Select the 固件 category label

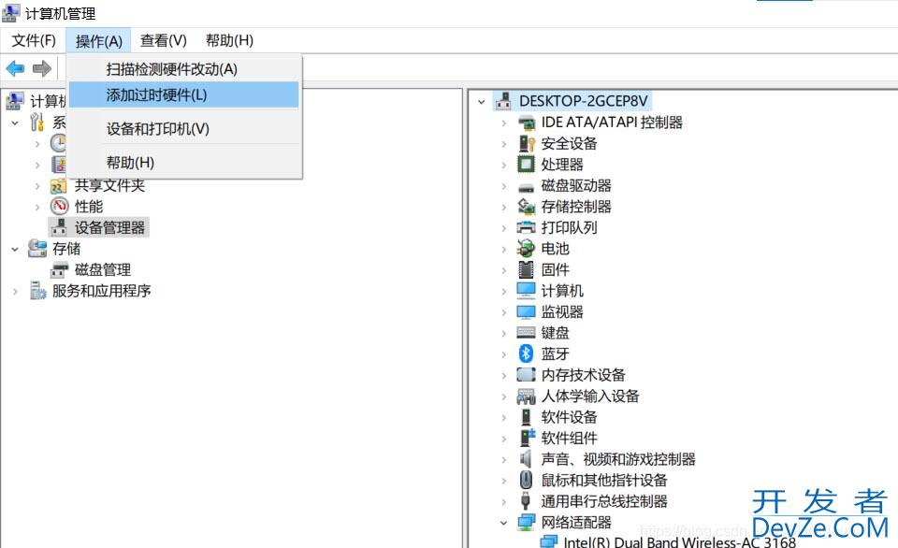tap(555, 269)
